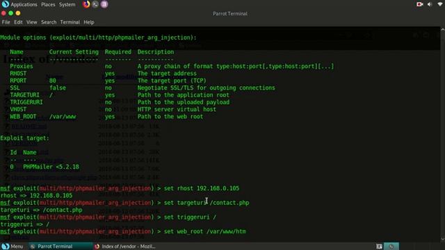Click the terminal scrollbar down arrow
Screen dimensions: 445x250
coord(442,239)
